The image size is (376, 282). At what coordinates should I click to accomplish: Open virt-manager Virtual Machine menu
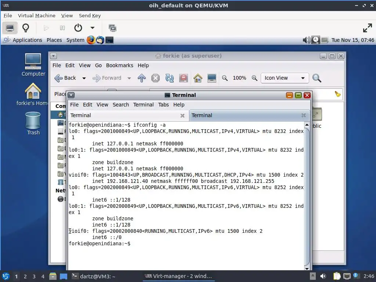pyautogui.click(x=36, y=15)
